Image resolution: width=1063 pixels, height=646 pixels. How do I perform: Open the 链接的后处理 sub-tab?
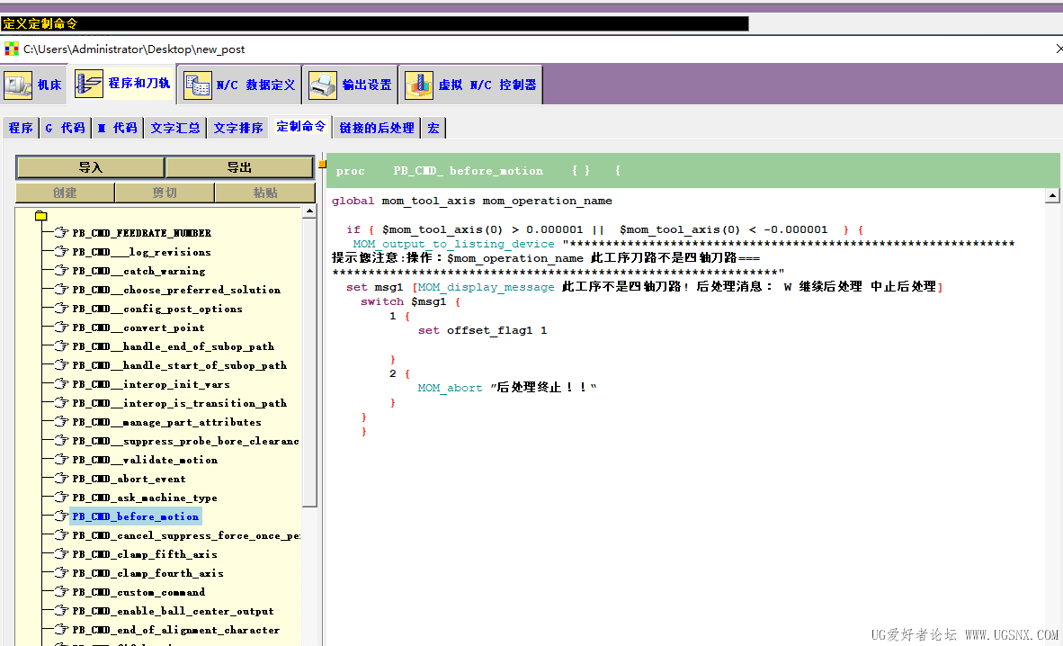376,128
